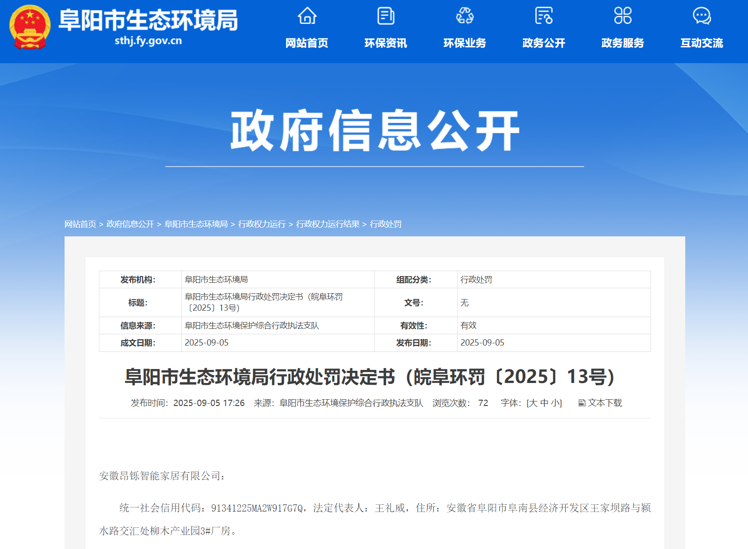The width and height of the screenshot is (748, 549).
Task: Set font size to 小
Action: tap(555, 403)
